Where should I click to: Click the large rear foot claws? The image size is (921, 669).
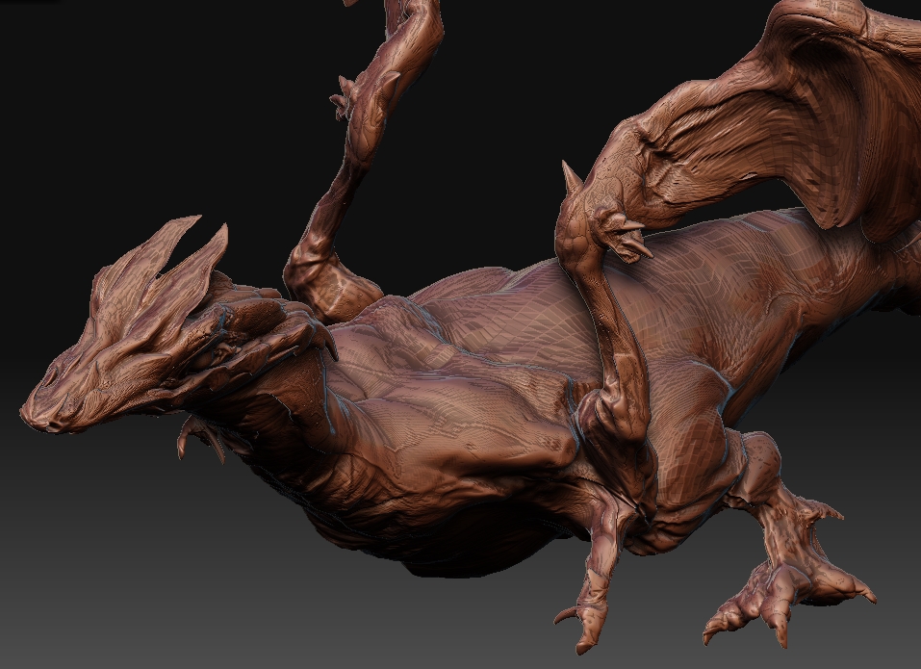pyautogui.click(x=760, y=592)
